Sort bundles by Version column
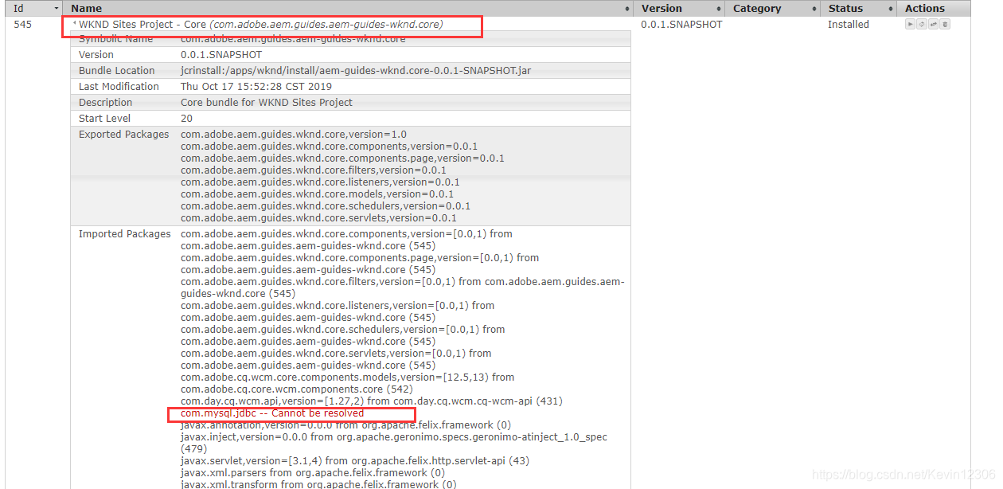This screenshot has width=1003, height=489. 679,8
